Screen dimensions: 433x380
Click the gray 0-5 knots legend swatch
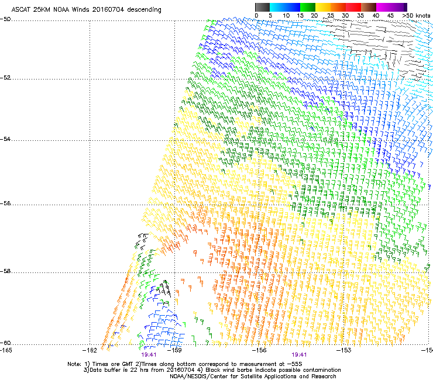pyautogui.click(x=262, y=7)
